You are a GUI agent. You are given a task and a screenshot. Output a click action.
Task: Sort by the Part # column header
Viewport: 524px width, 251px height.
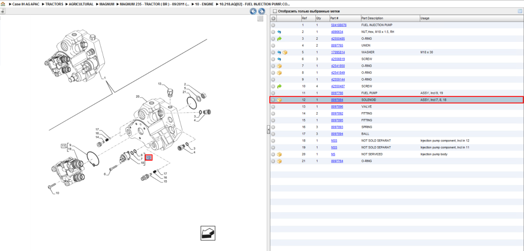[x=334, y=18]
